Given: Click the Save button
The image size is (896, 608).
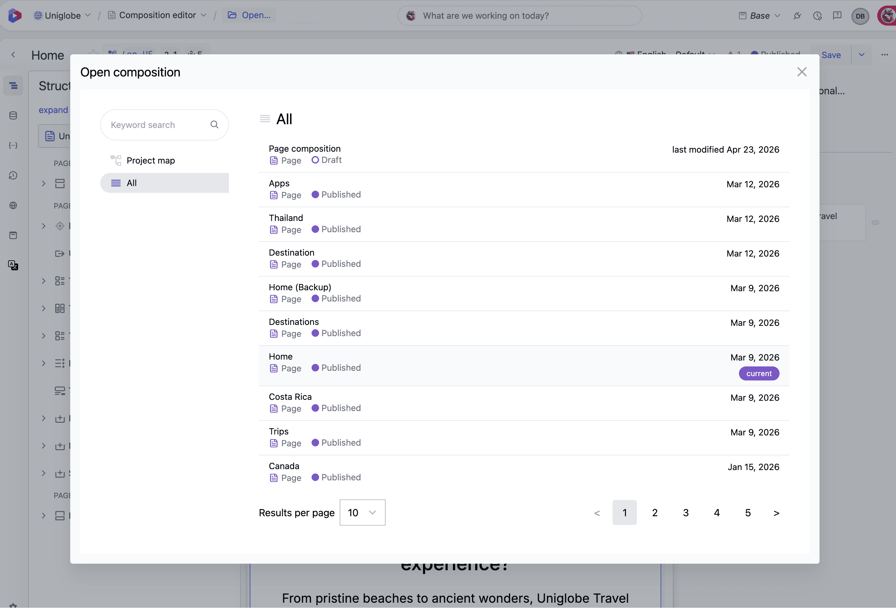Looking at the screenshot, I should pyautogui.click(x=831, y=55).
